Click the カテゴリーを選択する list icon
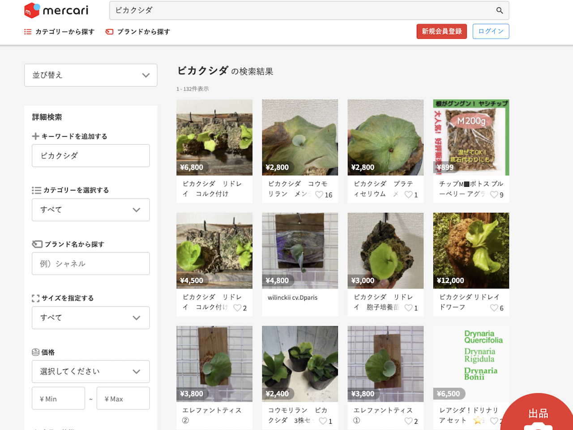 [x=37, y=190]
